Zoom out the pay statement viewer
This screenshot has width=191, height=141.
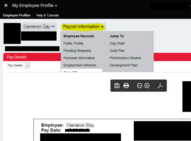139,86
